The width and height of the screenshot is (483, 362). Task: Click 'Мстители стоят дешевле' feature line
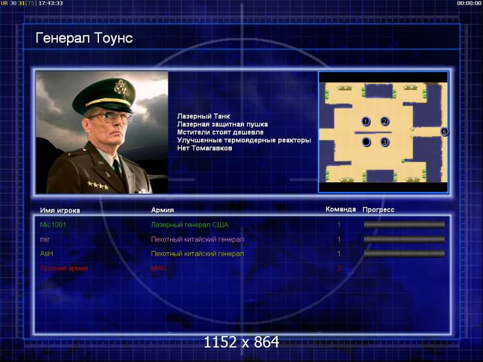pyautogui.click(x=220, y=132)
